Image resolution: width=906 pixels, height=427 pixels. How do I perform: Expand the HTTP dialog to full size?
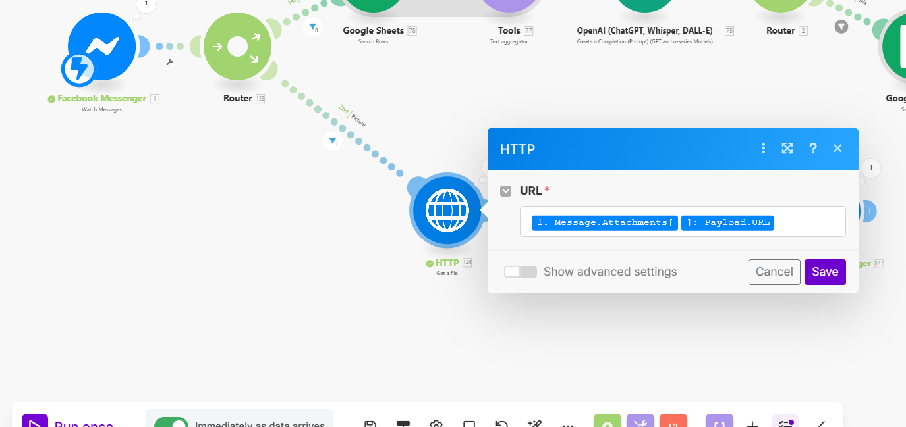click(787, 149)
